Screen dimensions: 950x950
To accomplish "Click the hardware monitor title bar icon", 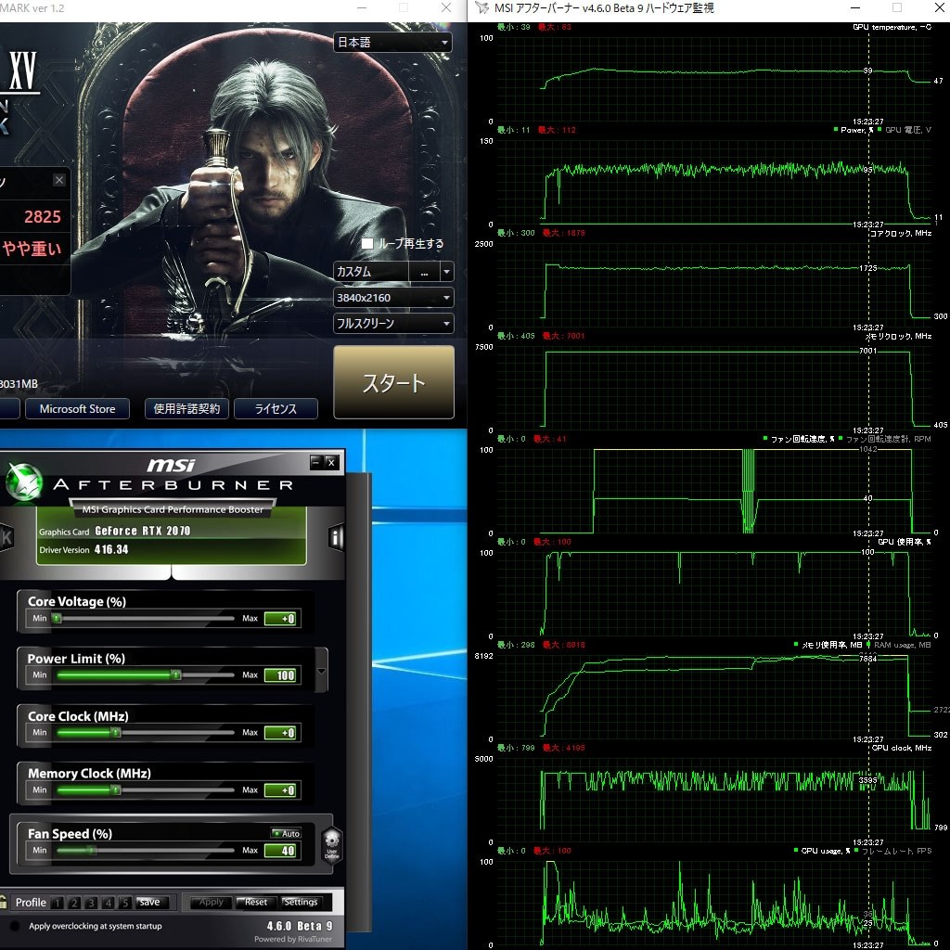I will [x=481, y=7].
